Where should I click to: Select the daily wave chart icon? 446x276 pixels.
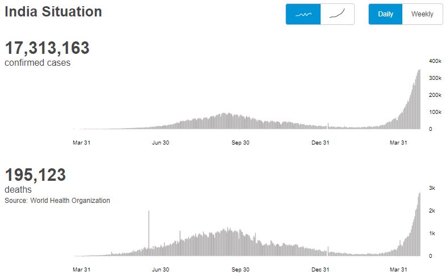pyautogui.click(x=303, y=14)
